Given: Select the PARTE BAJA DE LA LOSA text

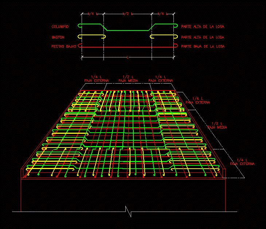Looking at the screenshot, I should pos(203,46).
